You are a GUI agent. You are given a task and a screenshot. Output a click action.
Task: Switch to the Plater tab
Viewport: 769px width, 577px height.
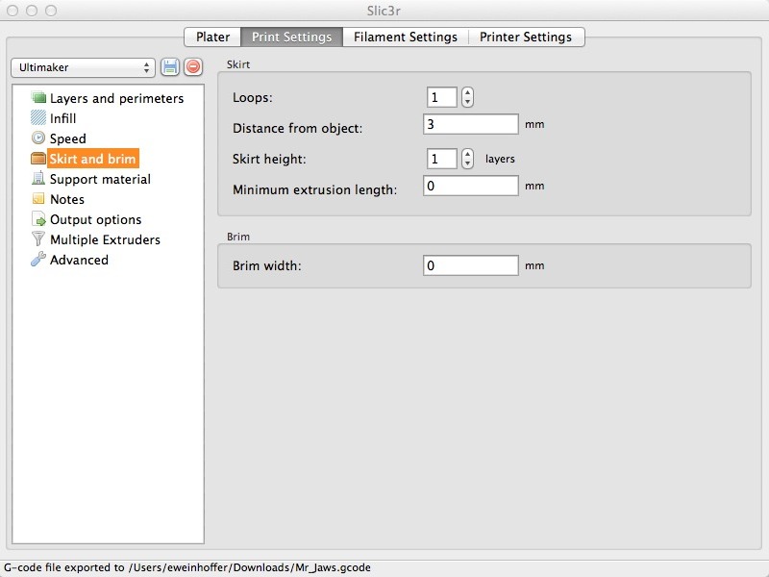[x=212, y=37]
